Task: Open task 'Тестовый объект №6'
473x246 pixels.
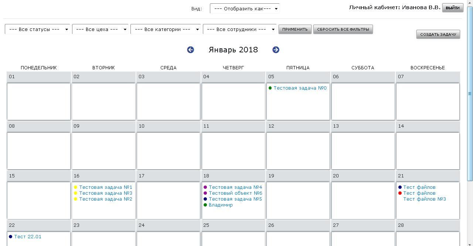Action: coord(235,193)
